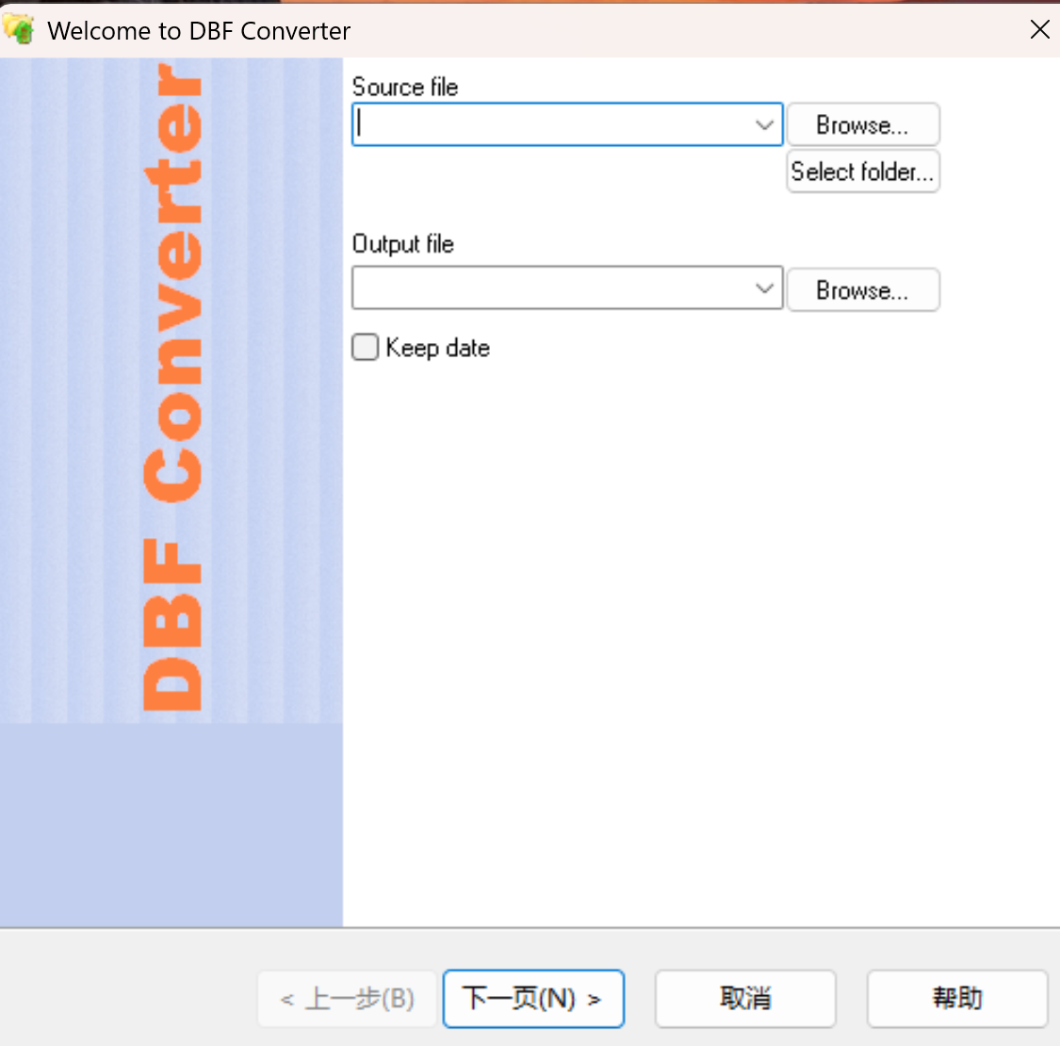
Task: Click the Output file label
Action: 403,244
